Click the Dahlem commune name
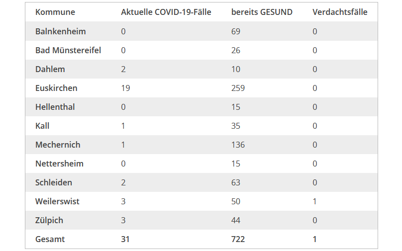Screen dimensions: 402x251 point(50,69)
